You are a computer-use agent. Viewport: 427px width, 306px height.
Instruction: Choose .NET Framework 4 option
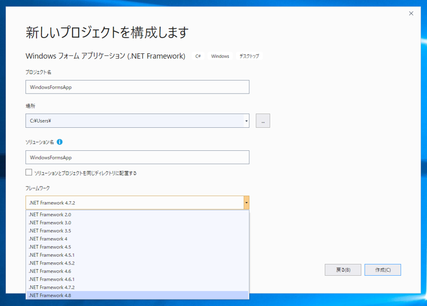click(x=137, y=239)
